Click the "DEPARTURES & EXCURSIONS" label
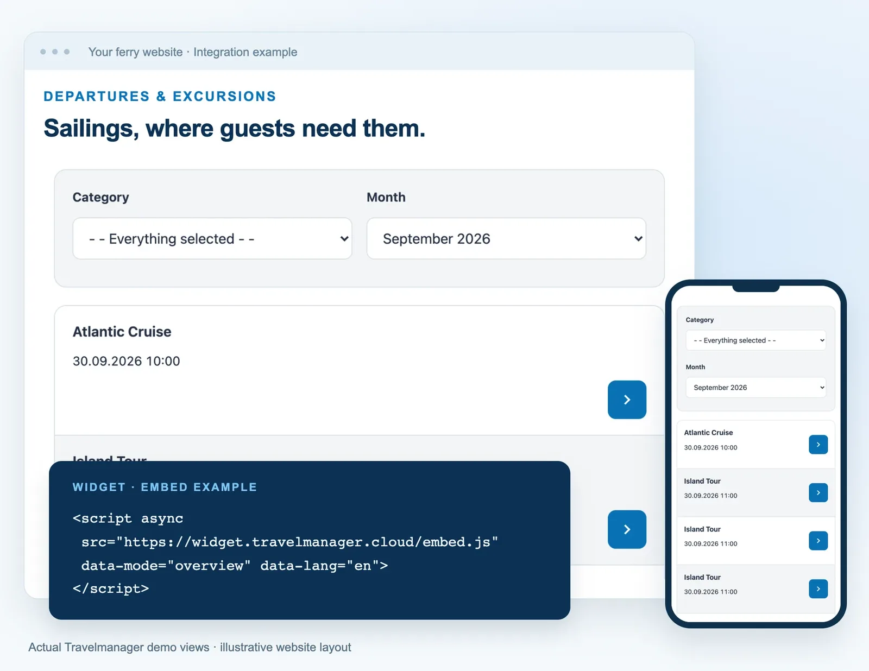This screenshot has height=671, width=869. click(160, 96)
